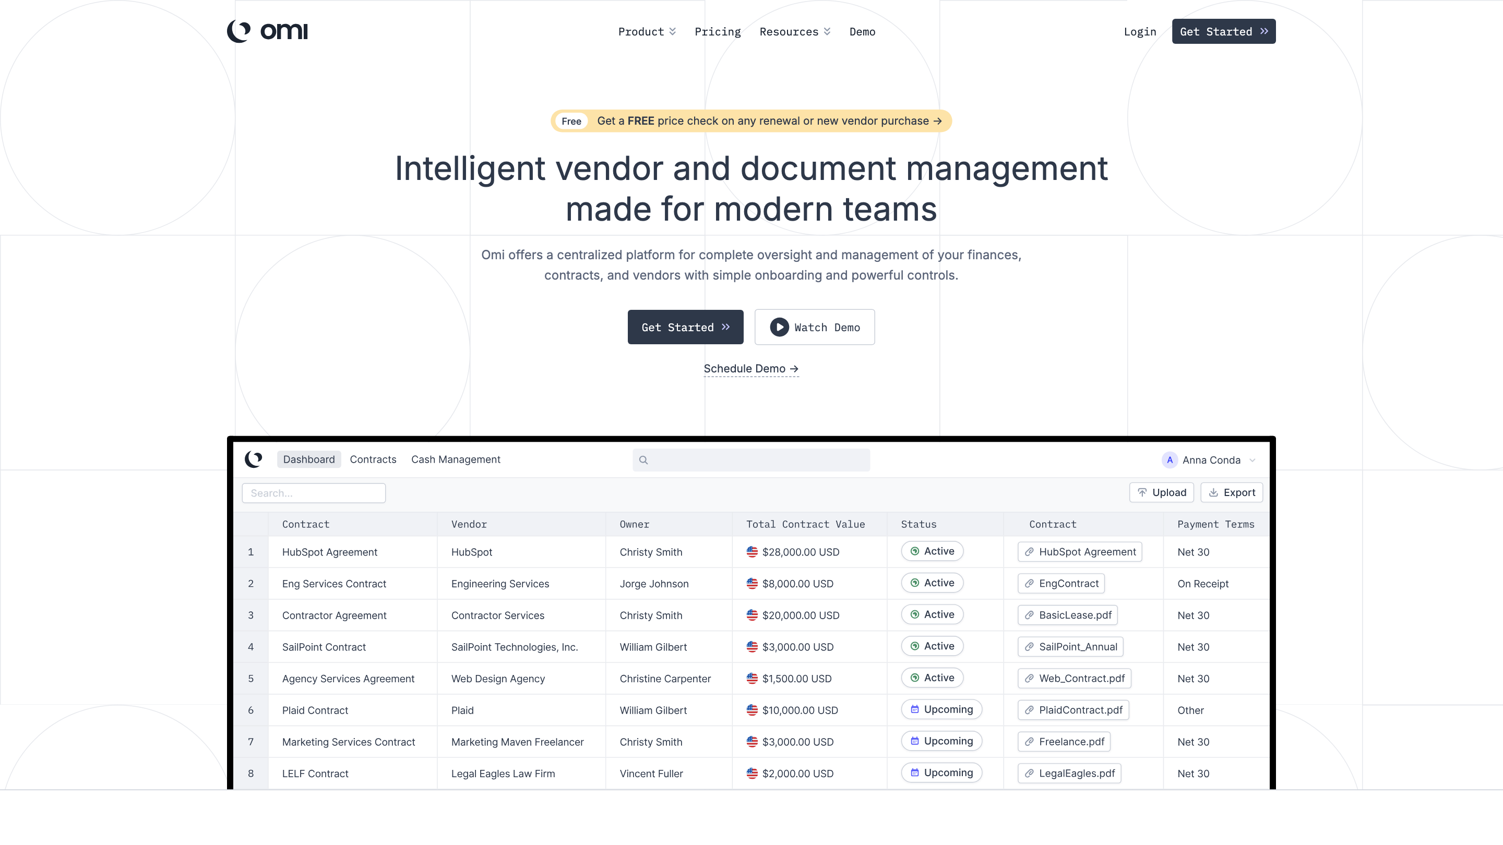Open the Product dropdown menu

[647, 31]
